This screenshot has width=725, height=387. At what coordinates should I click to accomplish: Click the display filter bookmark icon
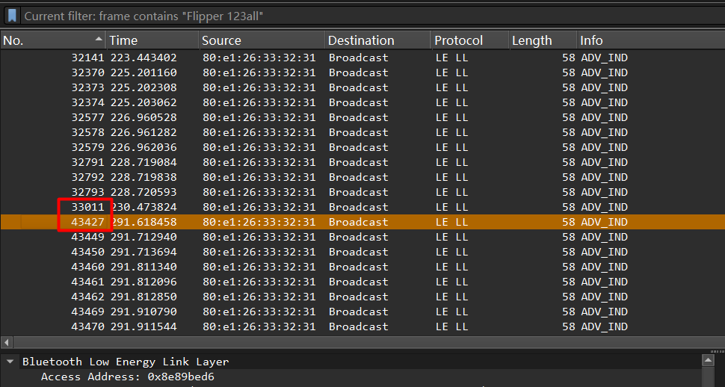(x=12, y=16)
